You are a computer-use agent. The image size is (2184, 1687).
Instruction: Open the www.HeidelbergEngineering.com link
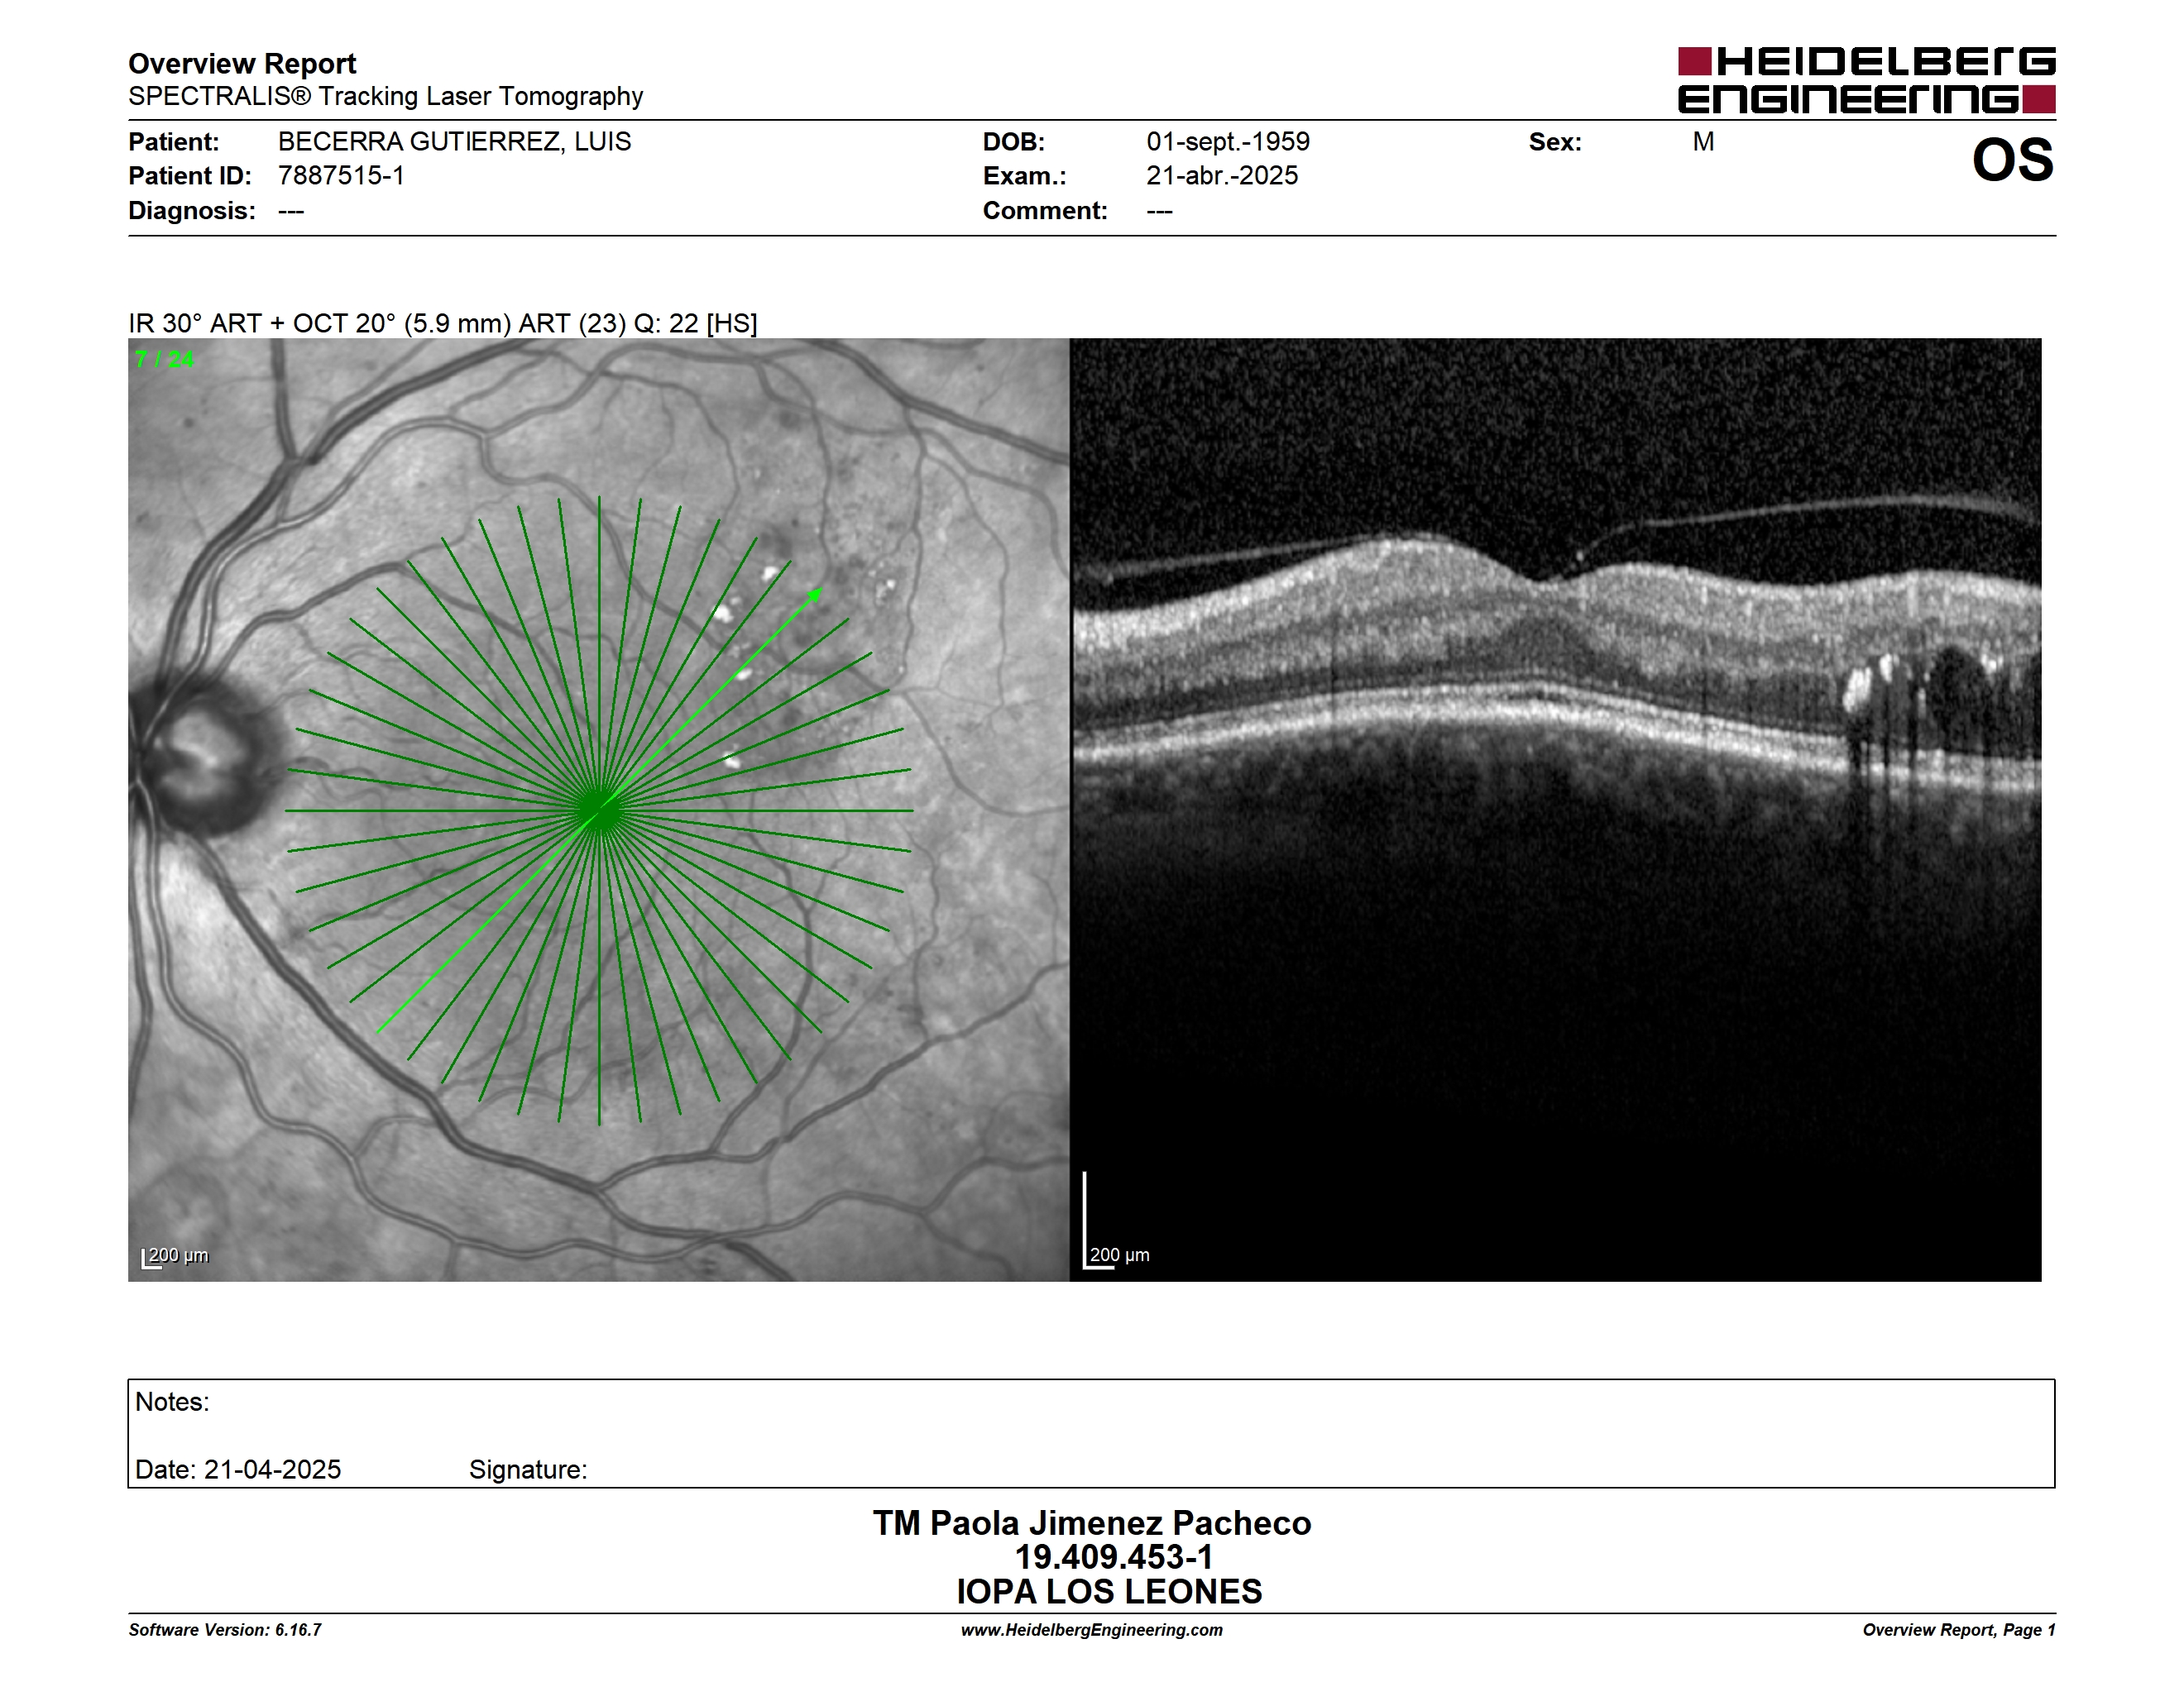[1092, 1630]
